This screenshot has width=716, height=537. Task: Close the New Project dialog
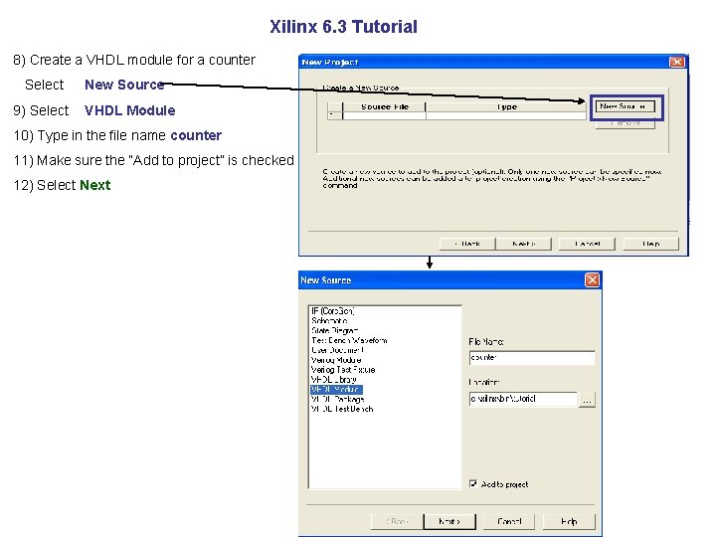[677, 62]
